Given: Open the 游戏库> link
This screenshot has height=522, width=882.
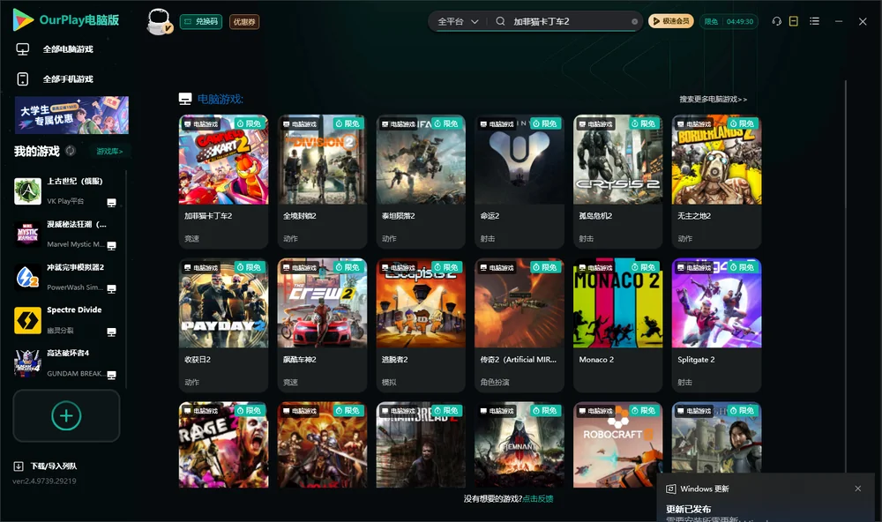Looking at the screenshot, I should point(109,152).
